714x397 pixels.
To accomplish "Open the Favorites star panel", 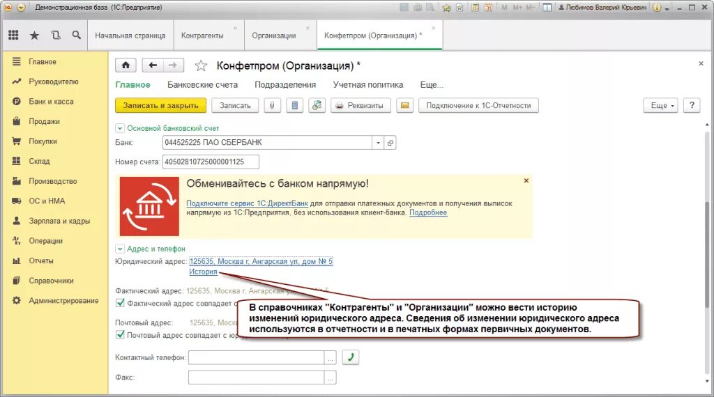I will (x=35, y=35).
